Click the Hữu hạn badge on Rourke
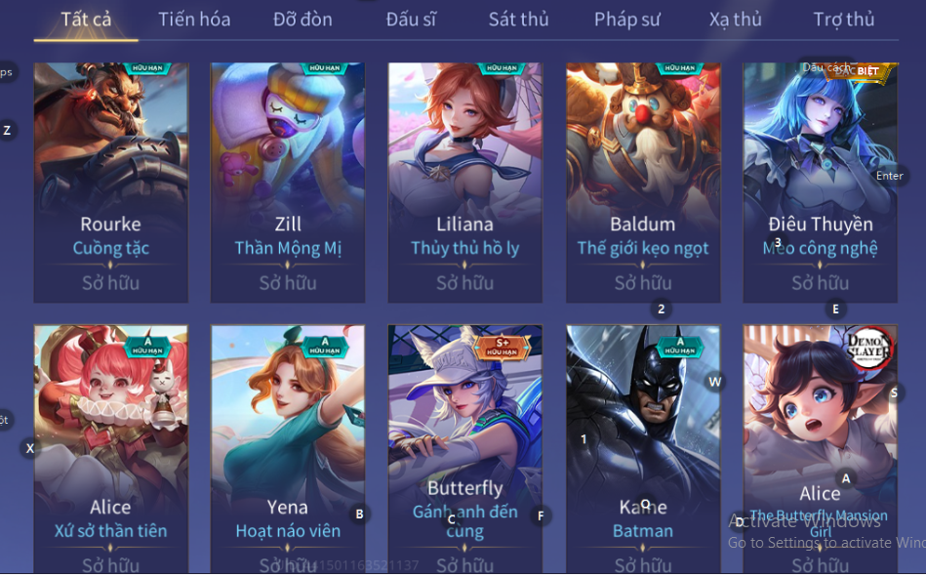The height and width of the screenshot is (577, 926). (147, 68)
